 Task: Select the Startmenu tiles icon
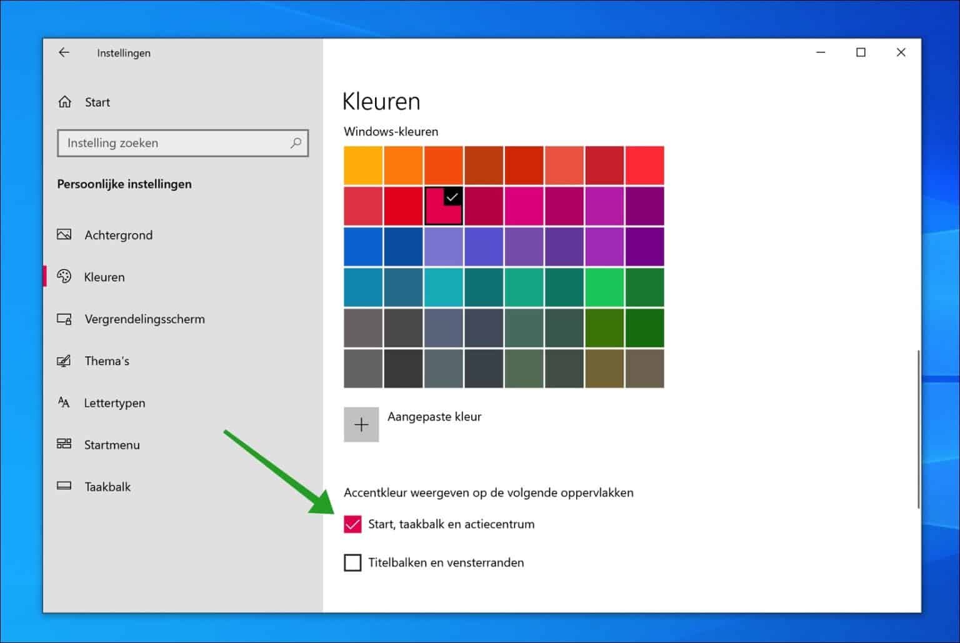coord(64,444)
